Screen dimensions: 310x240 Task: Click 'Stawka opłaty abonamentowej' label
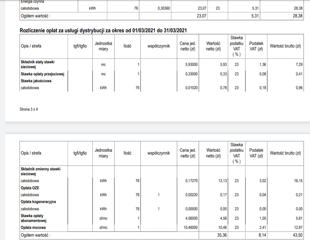33,218
